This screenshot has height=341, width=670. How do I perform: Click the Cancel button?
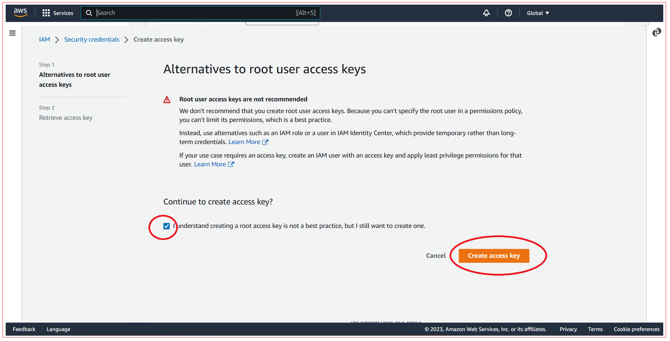[x=436, y=256]
